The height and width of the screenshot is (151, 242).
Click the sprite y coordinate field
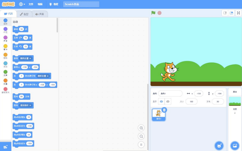pyautogui.click(x=219, y=94)
